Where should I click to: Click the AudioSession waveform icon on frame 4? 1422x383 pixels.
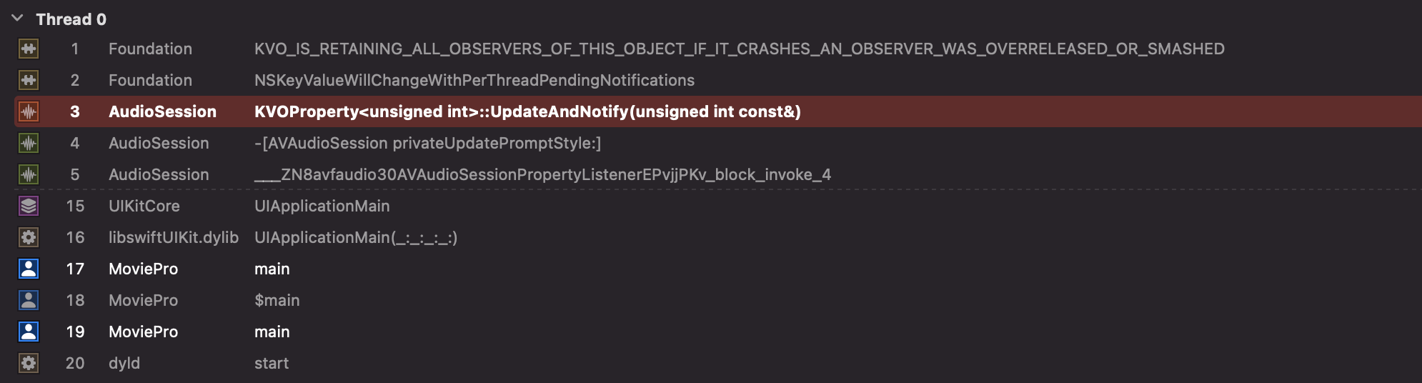tap(29, 143)
